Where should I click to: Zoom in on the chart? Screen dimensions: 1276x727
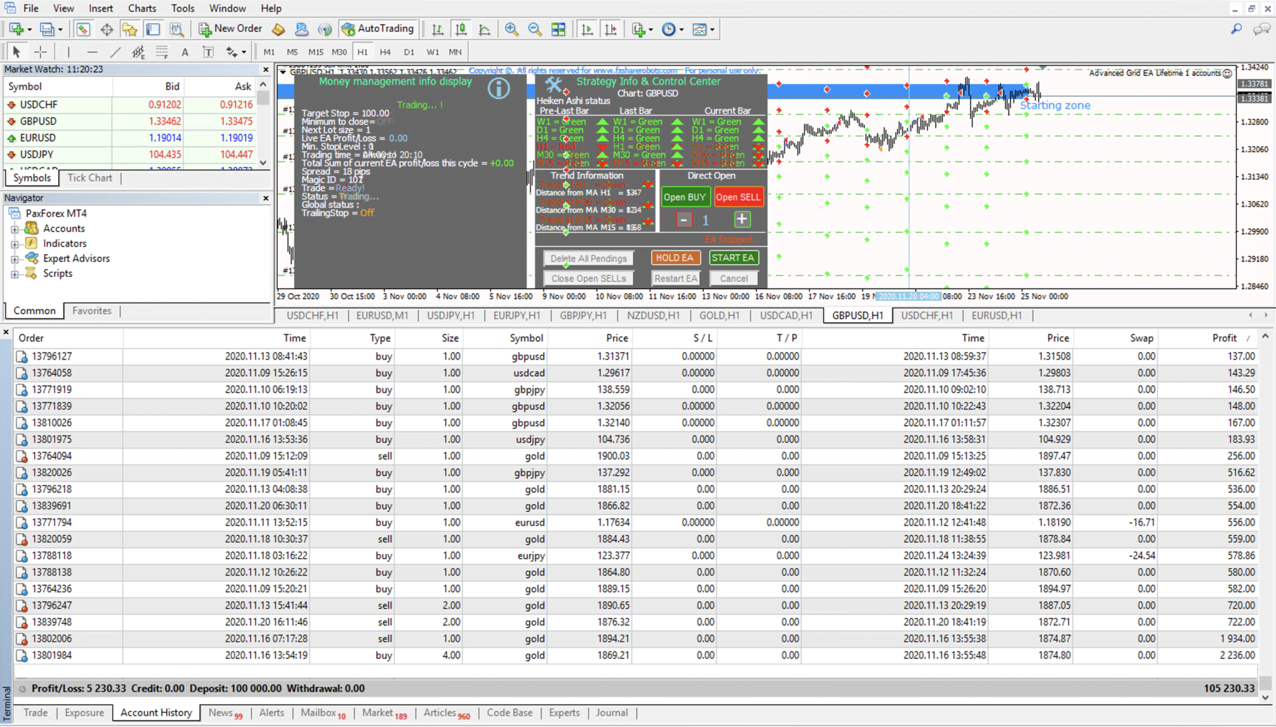point(511,29)
